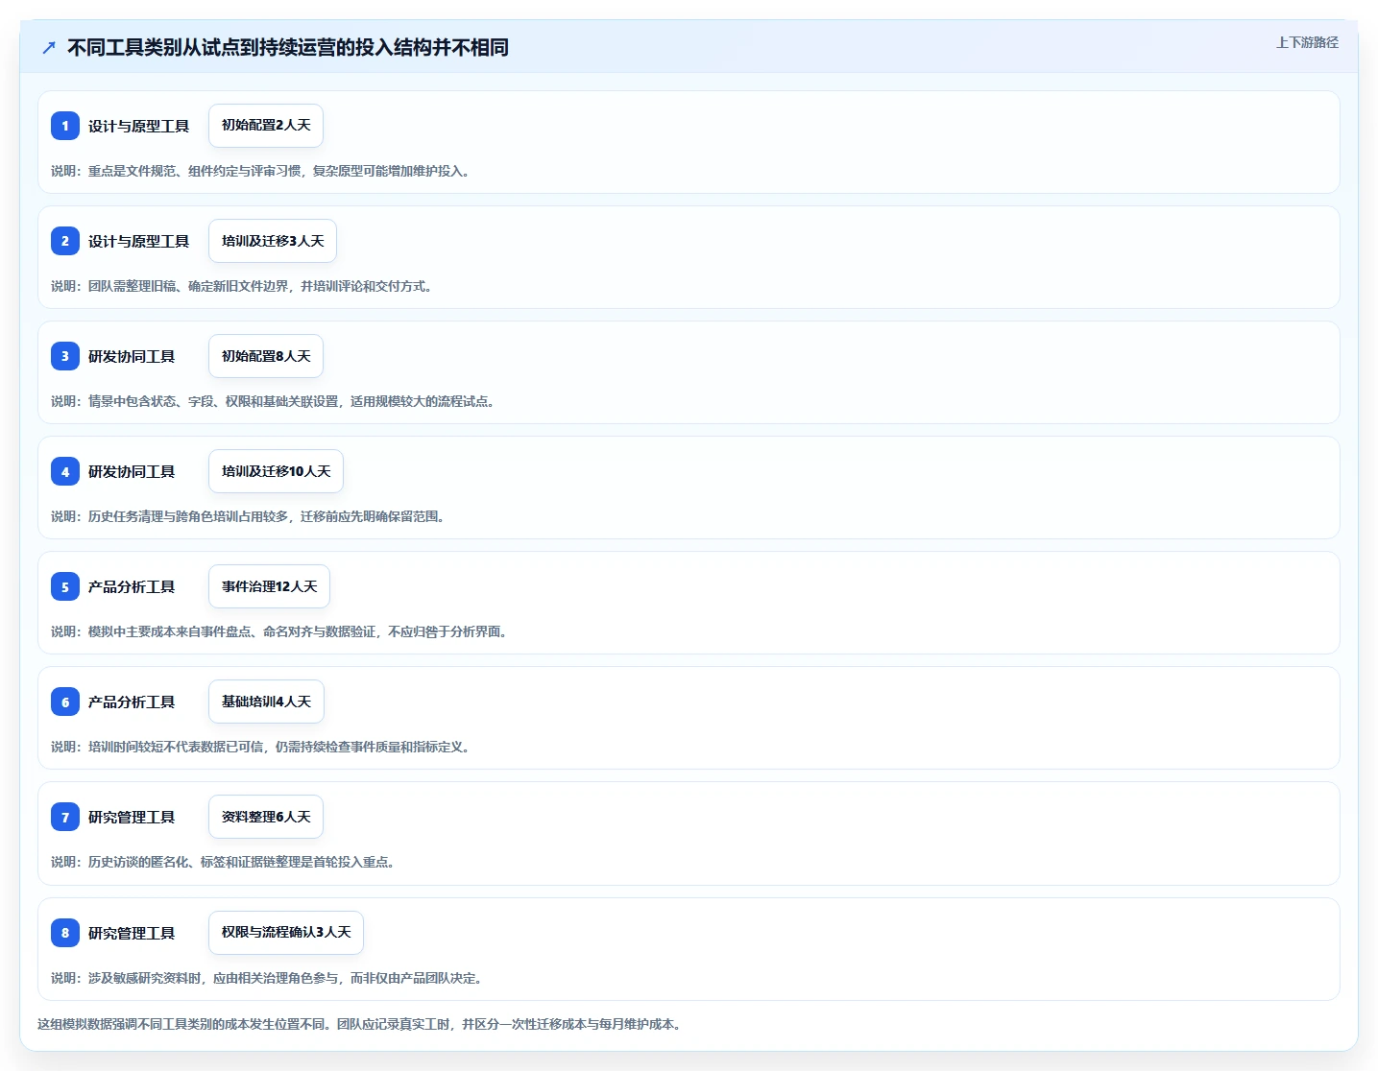
Task: Select 研发协同工具 title in row 3
Action: (132, 356)
